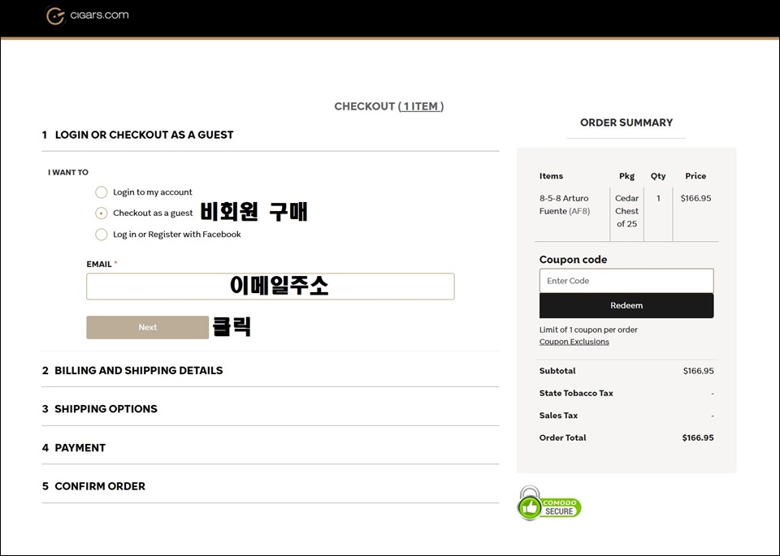Expand the Confirm Order section

pos(93,486)
